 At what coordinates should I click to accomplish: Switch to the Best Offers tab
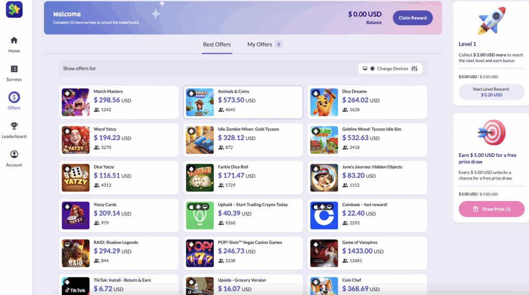pyautogui.click(x=216, y=44)
